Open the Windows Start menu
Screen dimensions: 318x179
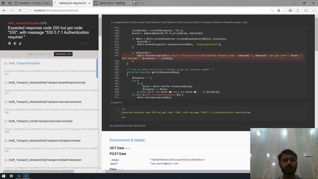(3, 176)
